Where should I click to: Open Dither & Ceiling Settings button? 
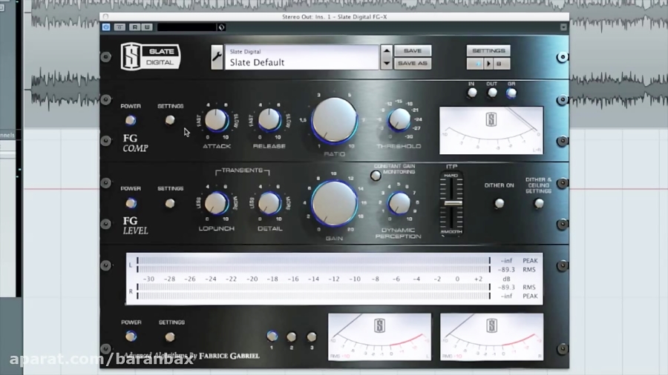[539, 203]
